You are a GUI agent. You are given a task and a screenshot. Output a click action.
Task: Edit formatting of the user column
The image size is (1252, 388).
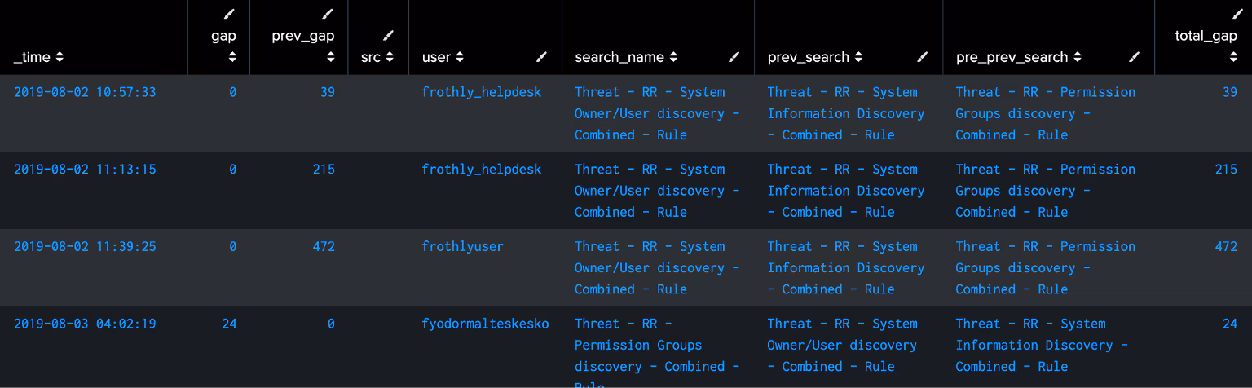(x=542, y=57)
